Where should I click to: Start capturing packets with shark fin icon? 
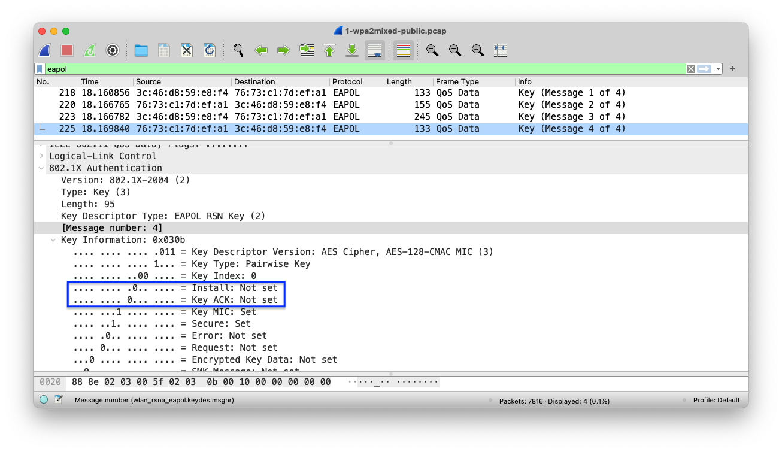point(45,50)
